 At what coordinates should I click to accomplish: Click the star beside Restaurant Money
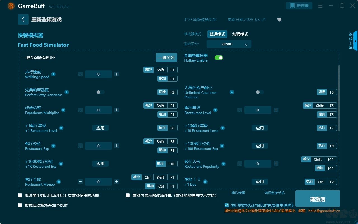click(x=59, y=182)
